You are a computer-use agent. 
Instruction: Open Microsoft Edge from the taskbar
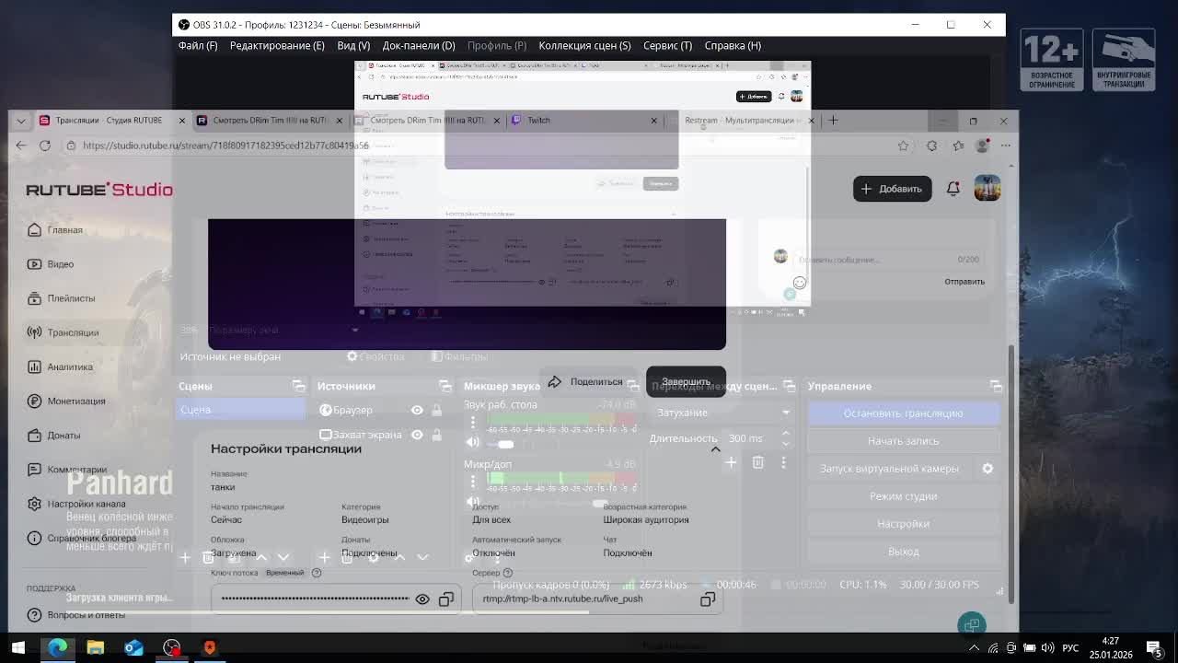pos(57,647)
